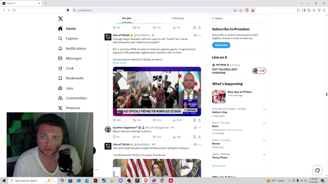This screenshot has width=328, height=184.
Task: Open Premium in sidebar
Action: pos(69,108)
